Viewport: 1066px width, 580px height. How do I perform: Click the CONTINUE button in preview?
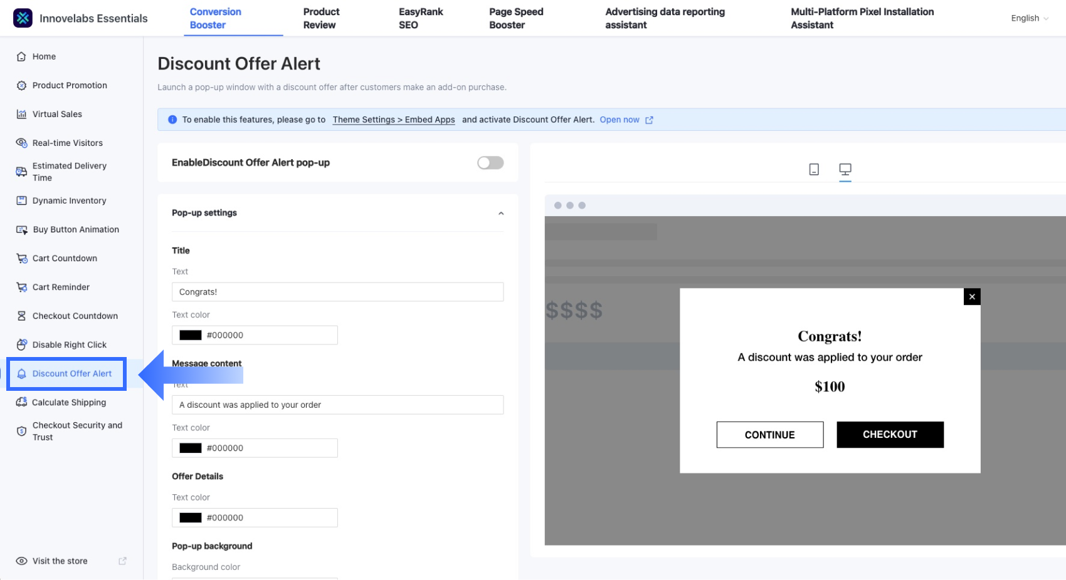(769, 435)
